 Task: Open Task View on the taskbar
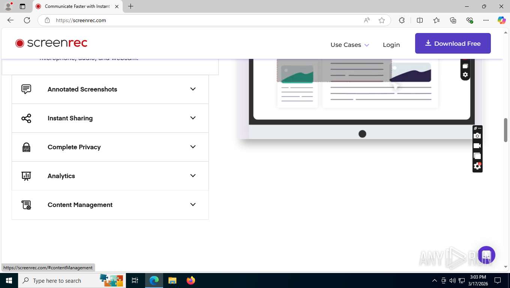(135, 280)
